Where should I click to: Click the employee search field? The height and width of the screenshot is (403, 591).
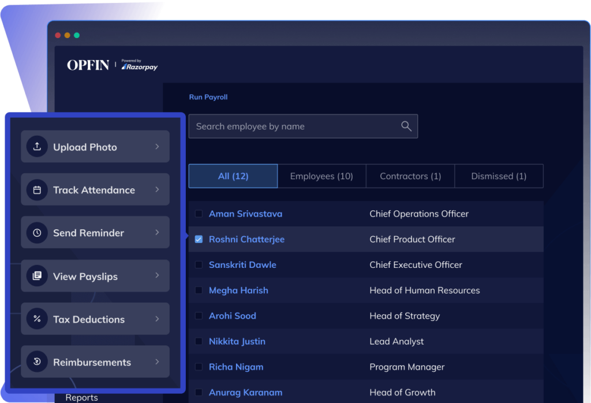[x=289, y=126]
